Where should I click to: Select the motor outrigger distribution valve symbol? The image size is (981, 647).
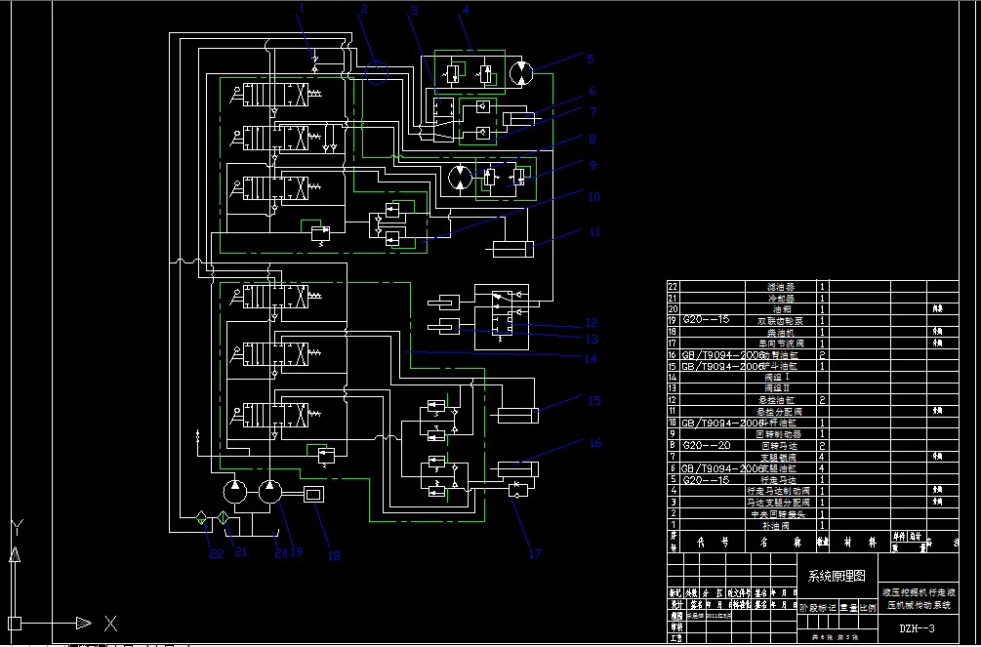(x=443, y=121)
